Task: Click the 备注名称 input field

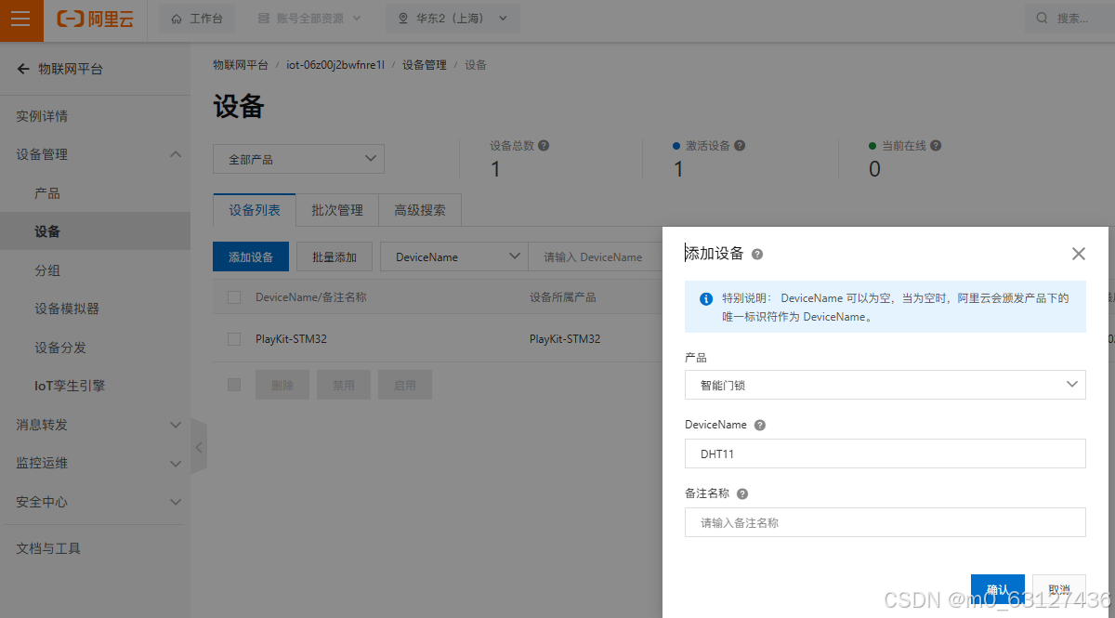Action: [x=885, y=521]
